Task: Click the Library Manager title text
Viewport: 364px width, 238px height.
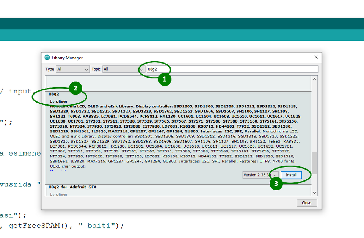Action: tap(67, 58)
